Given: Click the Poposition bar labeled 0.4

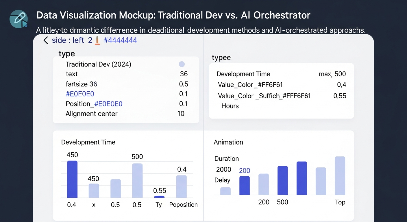Looking at the screenshot, I should coord(182,186).
